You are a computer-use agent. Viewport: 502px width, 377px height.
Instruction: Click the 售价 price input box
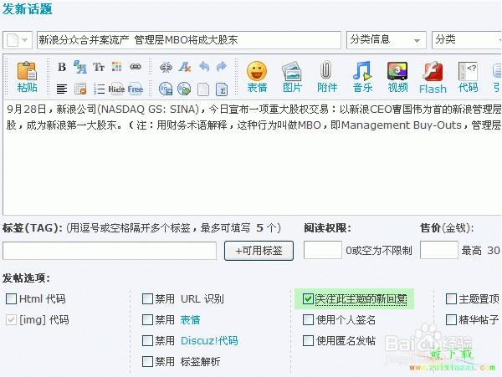click(439, 250)
